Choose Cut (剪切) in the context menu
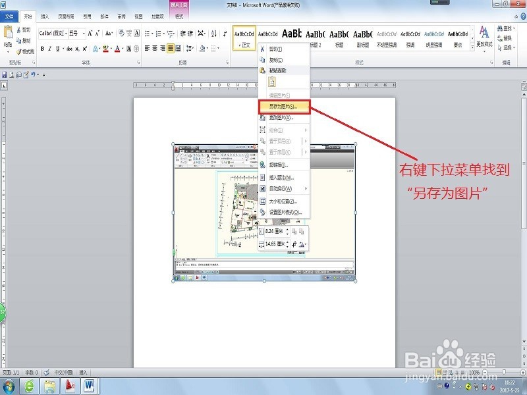 point(284,49)
